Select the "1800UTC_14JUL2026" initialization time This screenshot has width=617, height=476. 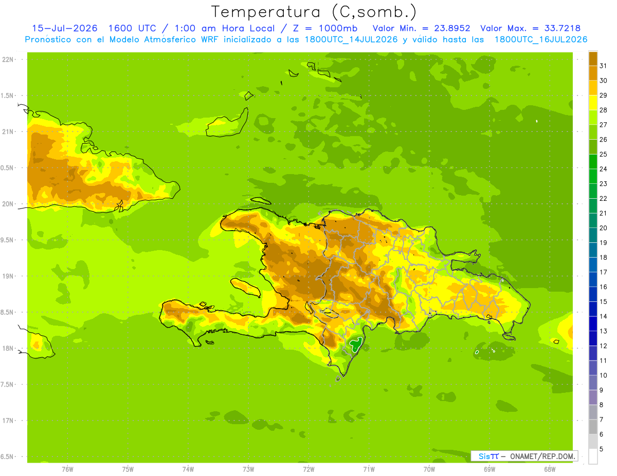(x=351, y=40)
